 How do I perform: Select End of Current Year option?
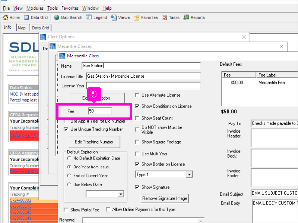(69, 175)
